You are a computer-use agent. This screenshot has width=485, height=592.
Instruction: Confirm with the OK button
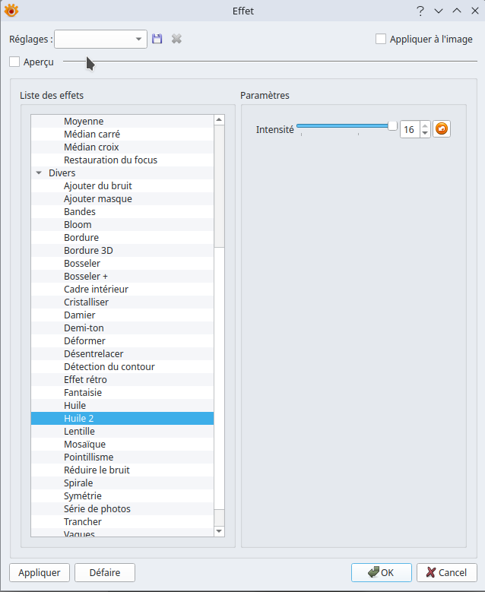pyautogui.click(x=381, y=572)
